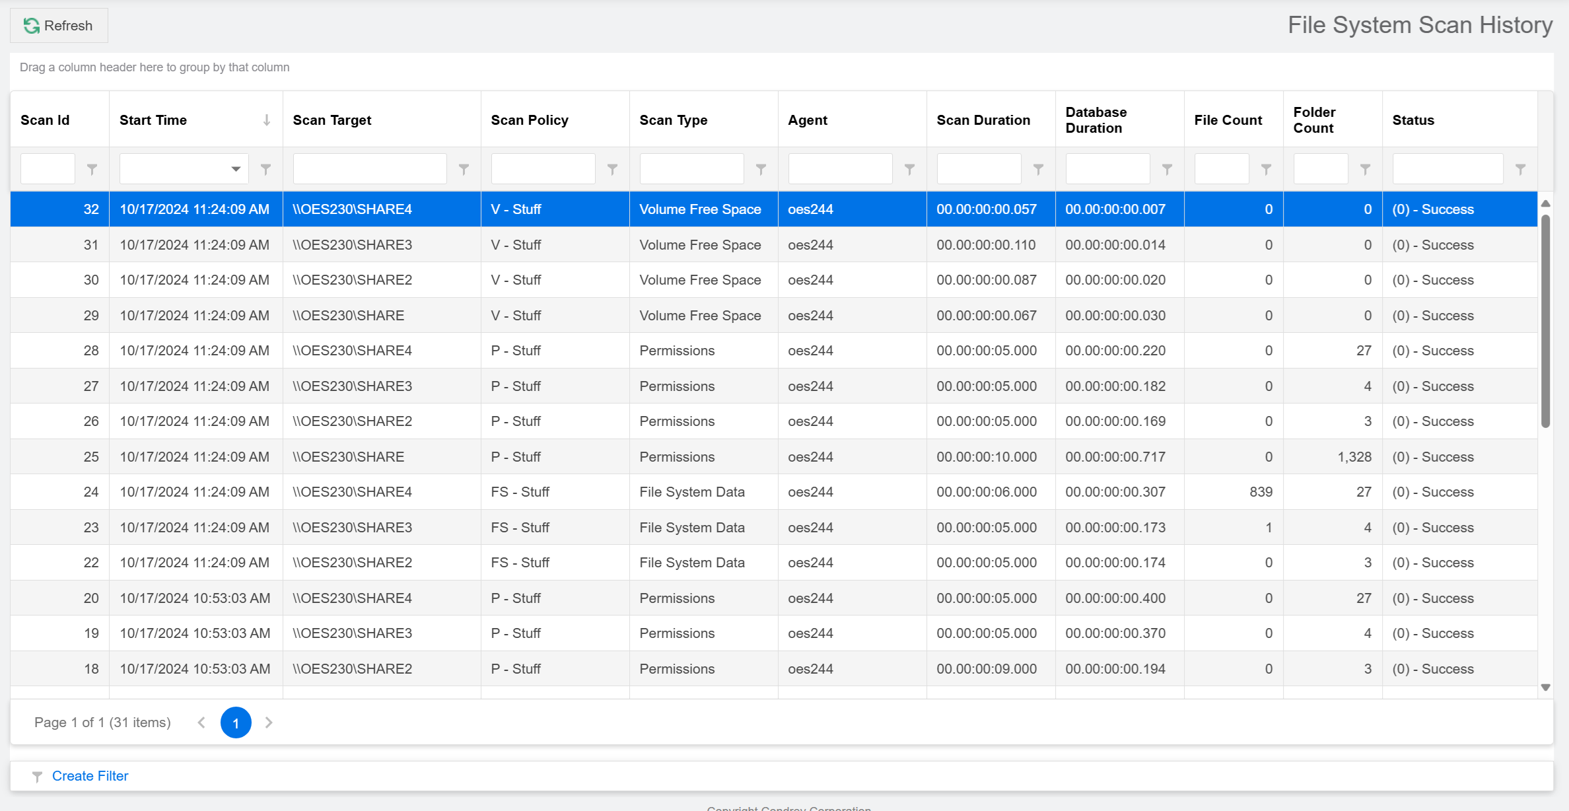
Task: Toggle the Start Time sort arrow
Action: (x=267, y=120)
